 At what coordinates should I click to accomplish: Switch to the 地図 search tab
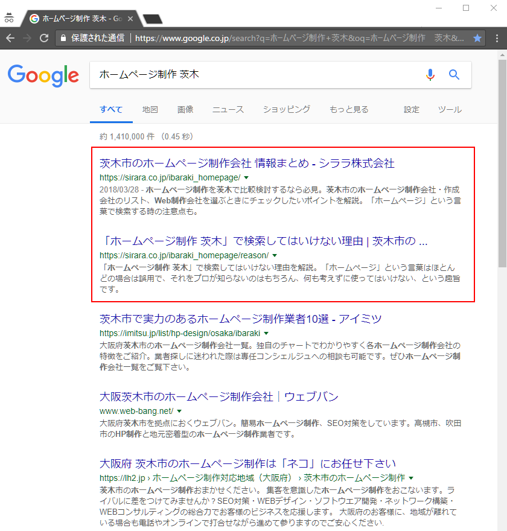coord(150,109)
